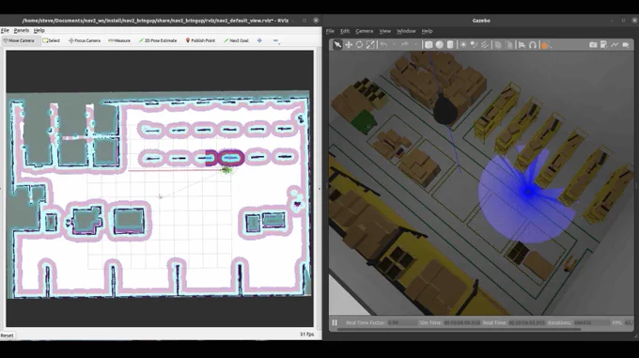639x358 pixels.
Task: Insert a box shape in Gazebo
Action: (429, 45)
